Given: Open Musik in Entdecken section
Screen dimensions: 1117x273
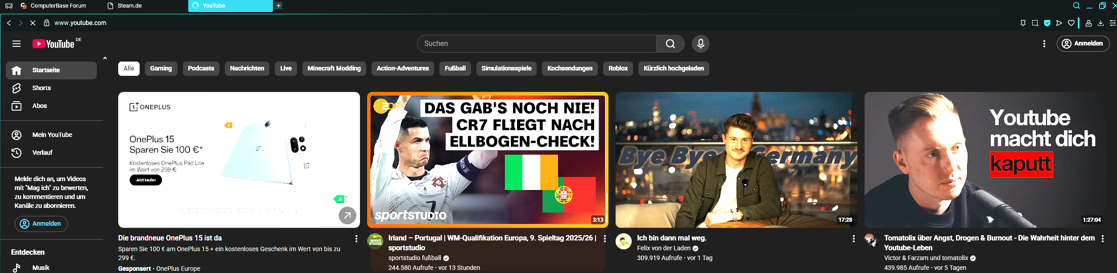Looking at the screenshot, I should 51,268.
